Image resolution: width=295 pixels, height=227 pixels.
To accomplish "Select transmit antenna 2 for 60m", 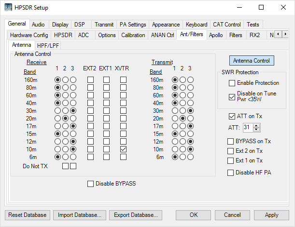I will 183,95.
